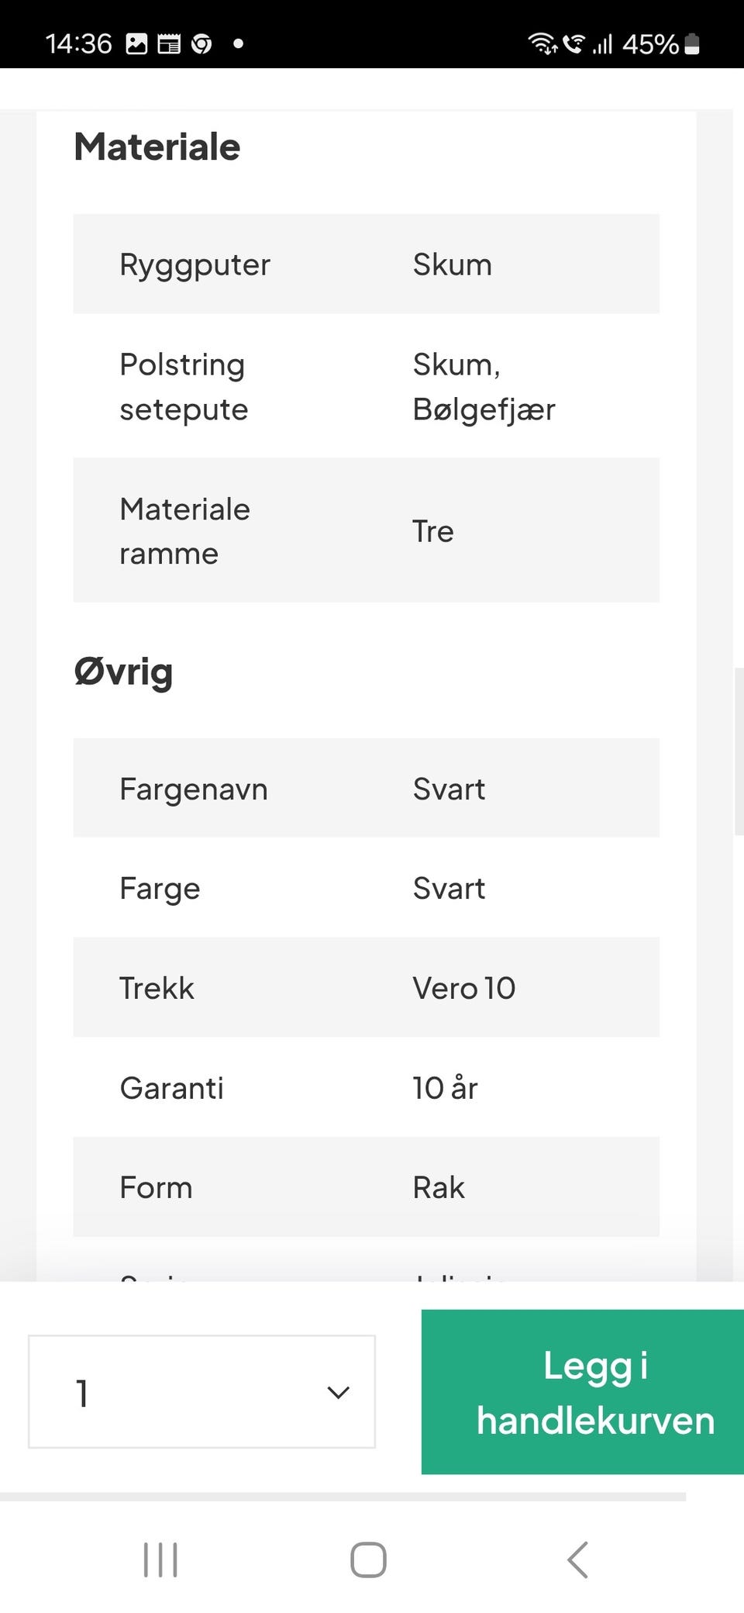Tap the Materiale ramme Tre row
Screen dimensions: 744x1613
pyautogui.click(x=366, y=530)
